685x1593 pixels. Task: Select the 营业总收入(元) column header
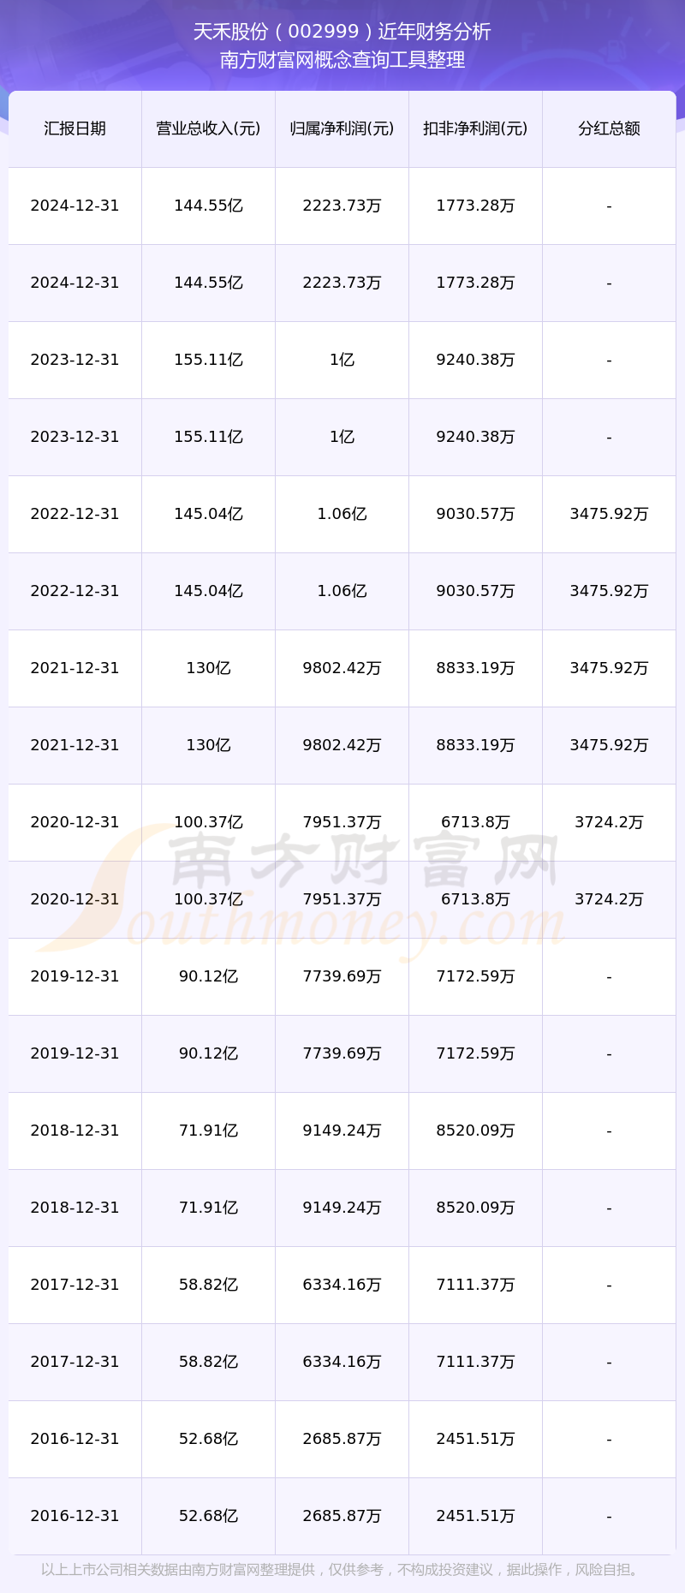pos(208,128)
